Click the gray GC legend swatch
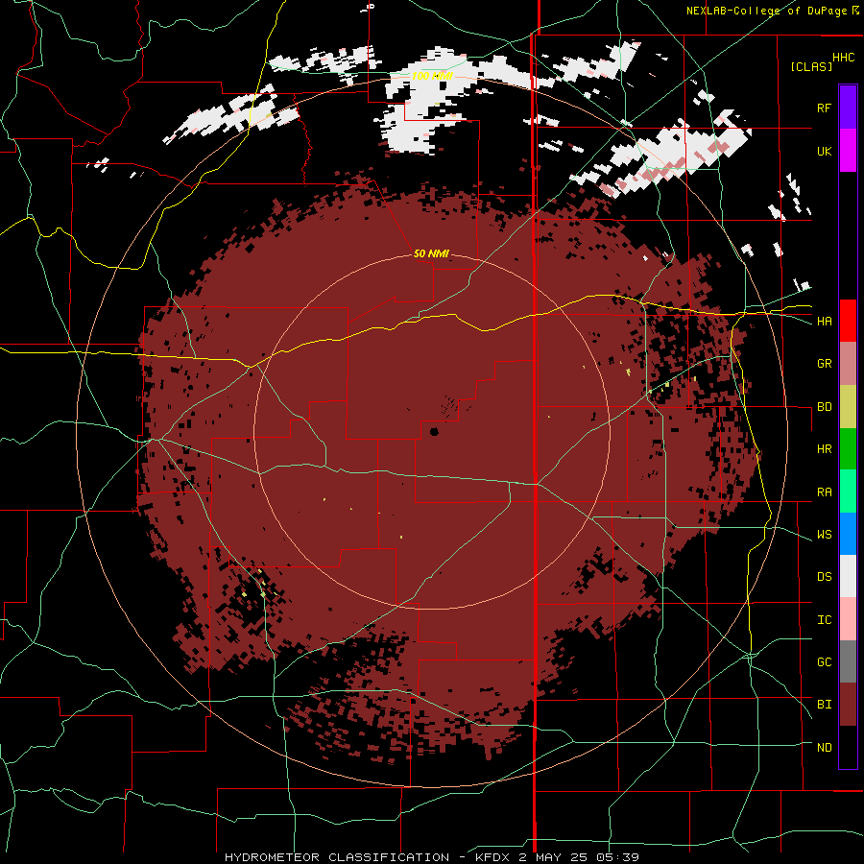Viewport: 864px width, 864px height. 848,661
